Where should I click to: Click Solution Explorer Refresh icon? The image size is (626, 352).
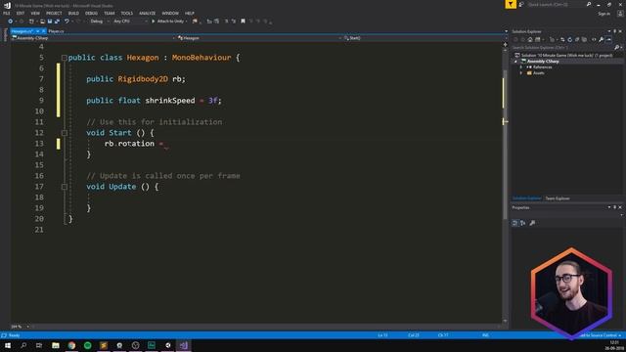569,39
